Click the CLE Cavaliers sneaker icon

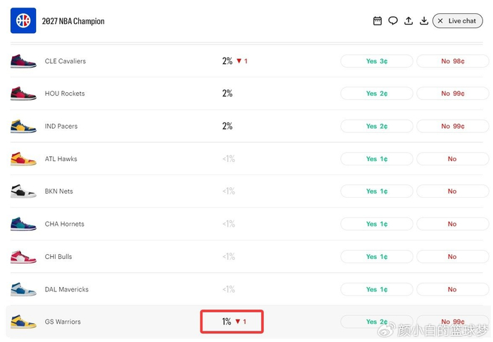click(23, 61)
